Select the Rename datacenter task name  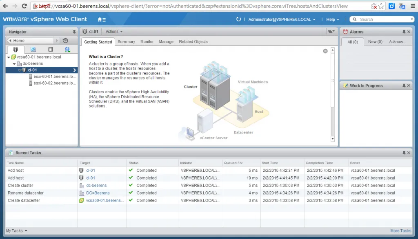(26, 193)
